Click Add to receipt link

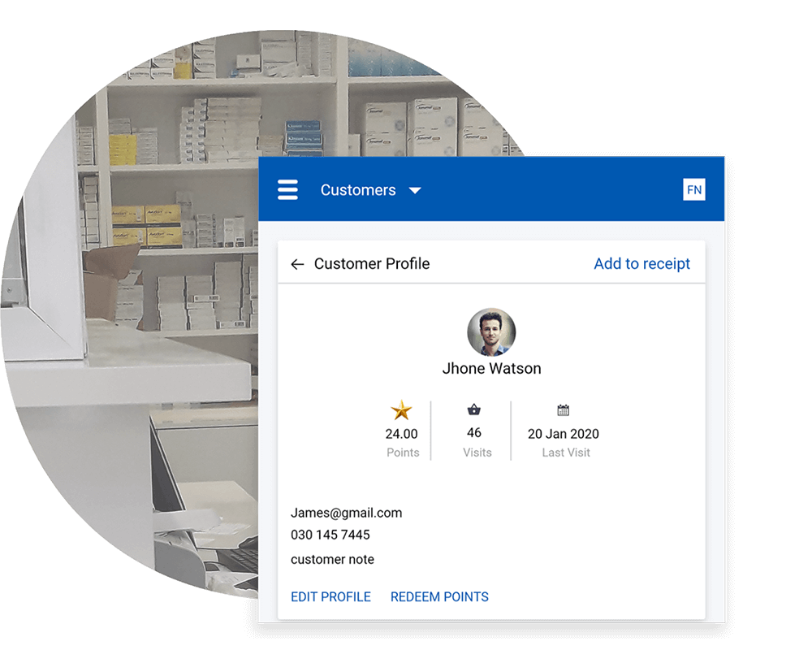[x=641, y=264]
